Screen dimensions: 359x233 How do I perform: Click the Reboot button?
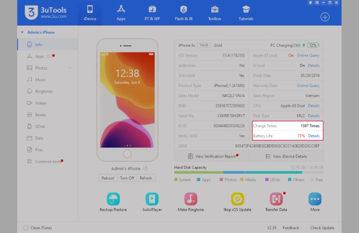(108, 178)
